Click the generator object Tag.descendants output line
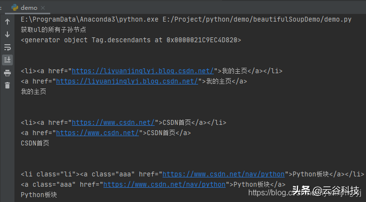 point(131,40)
